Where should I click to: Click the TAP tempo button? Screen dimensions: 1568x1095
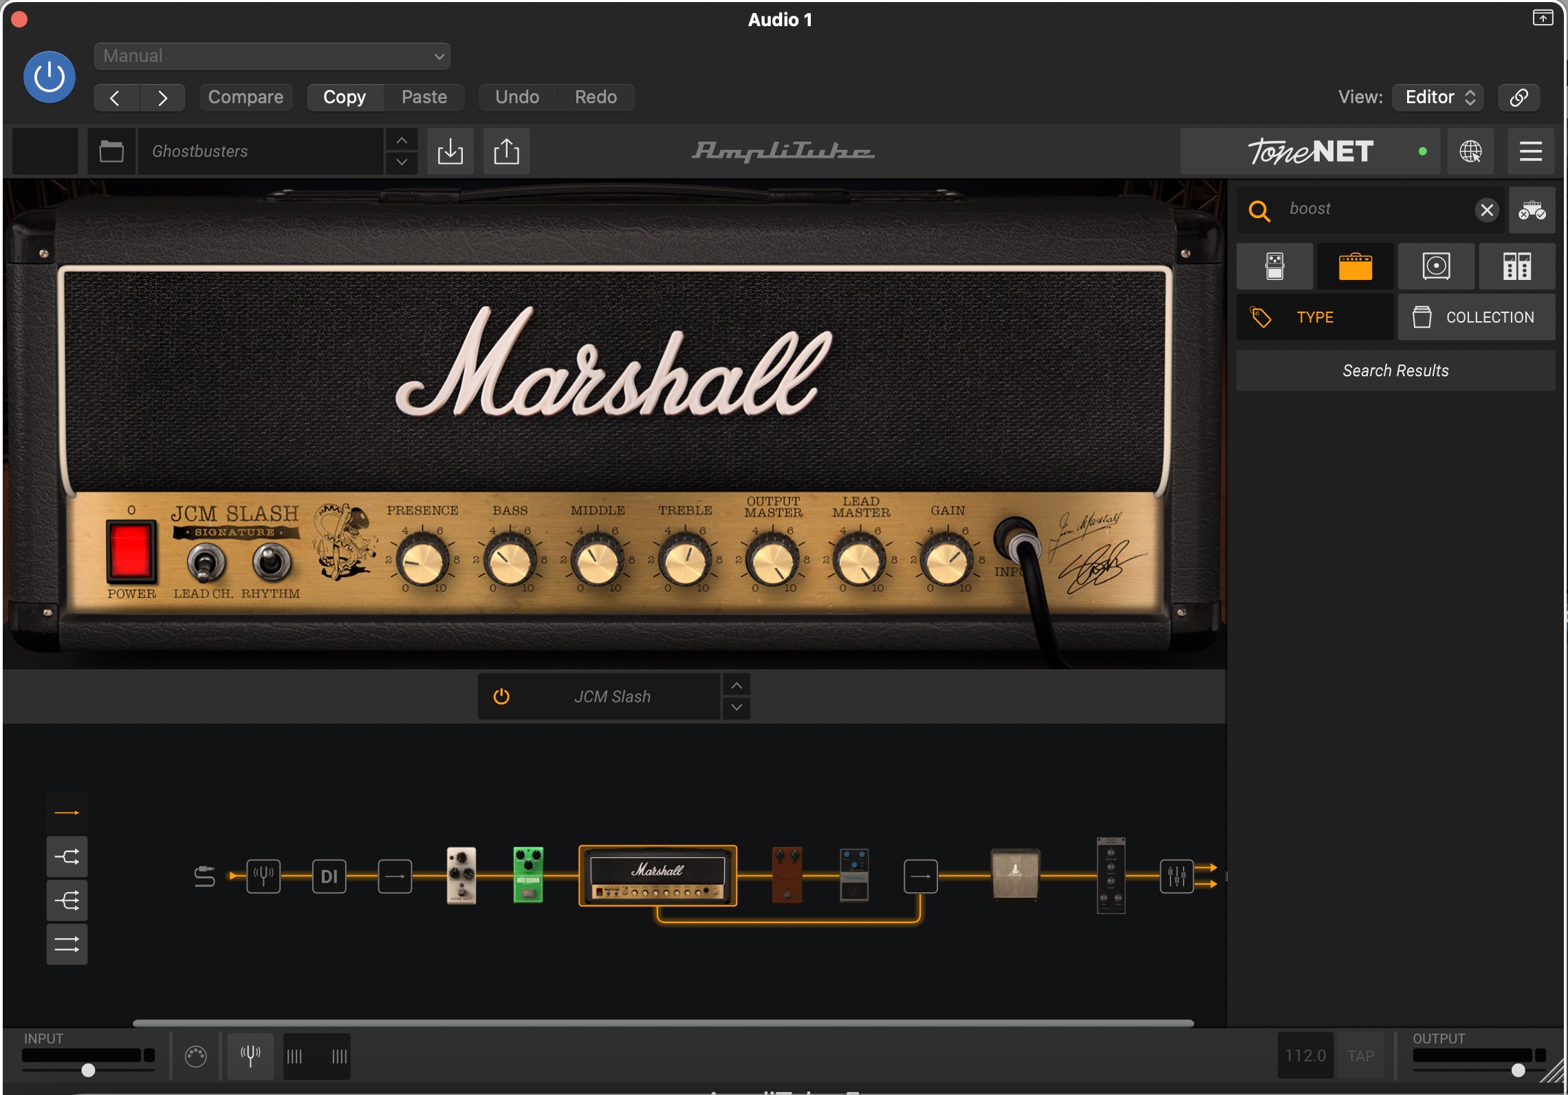(1361, 1056)
